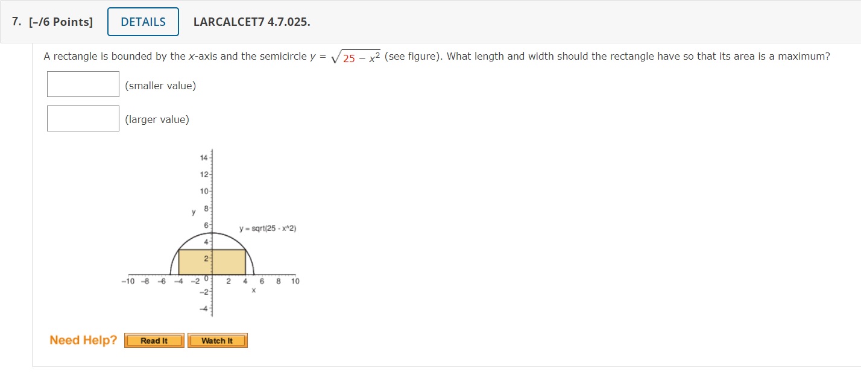Click the (smaller value) caption text
The image size is (861, 378).
point(159,86)
